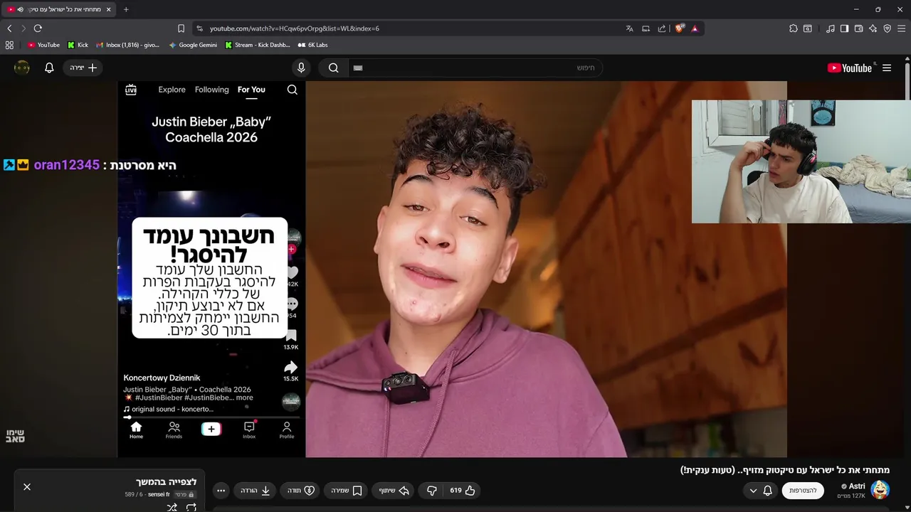Dislike the video with thumbs down

point(432,491)
